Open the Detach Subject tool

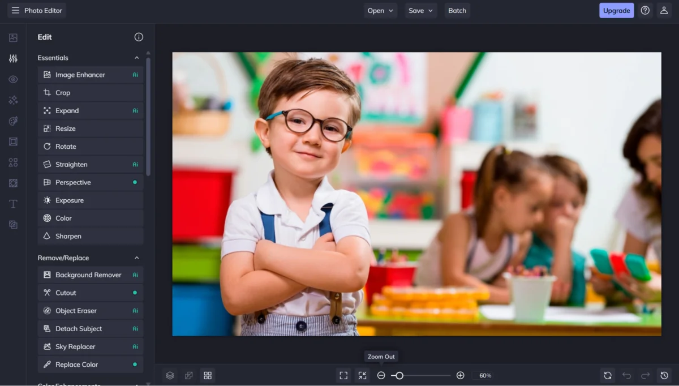click(x=91, y=329)
